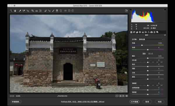Toggle shadow clipping warning on histogram
Viewport: 175px width, 106px height.
[131, 10]
